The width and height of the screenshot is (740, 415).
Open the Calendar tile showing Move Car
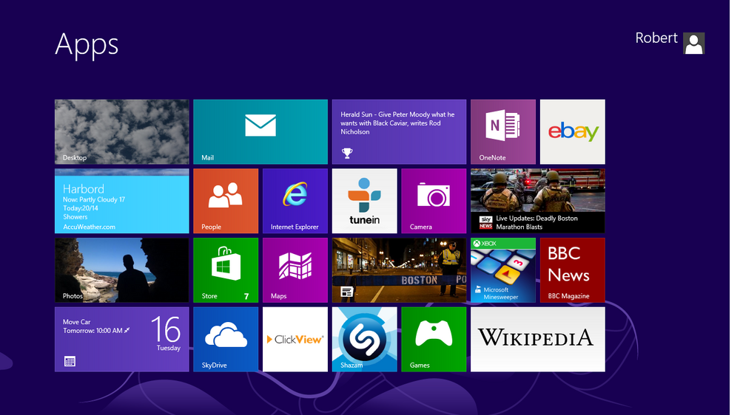pyautogui.click(x=122, y=339)
